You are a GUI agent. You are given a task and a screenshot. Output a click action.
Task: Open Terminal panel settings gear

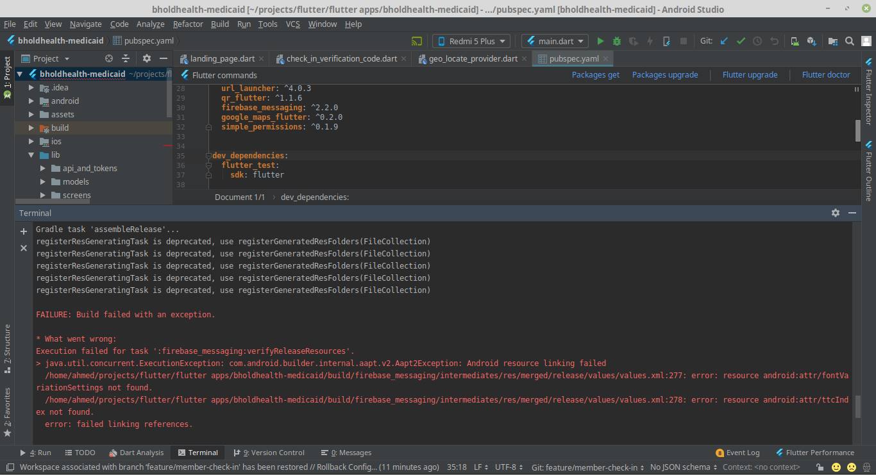coord(836,213)
